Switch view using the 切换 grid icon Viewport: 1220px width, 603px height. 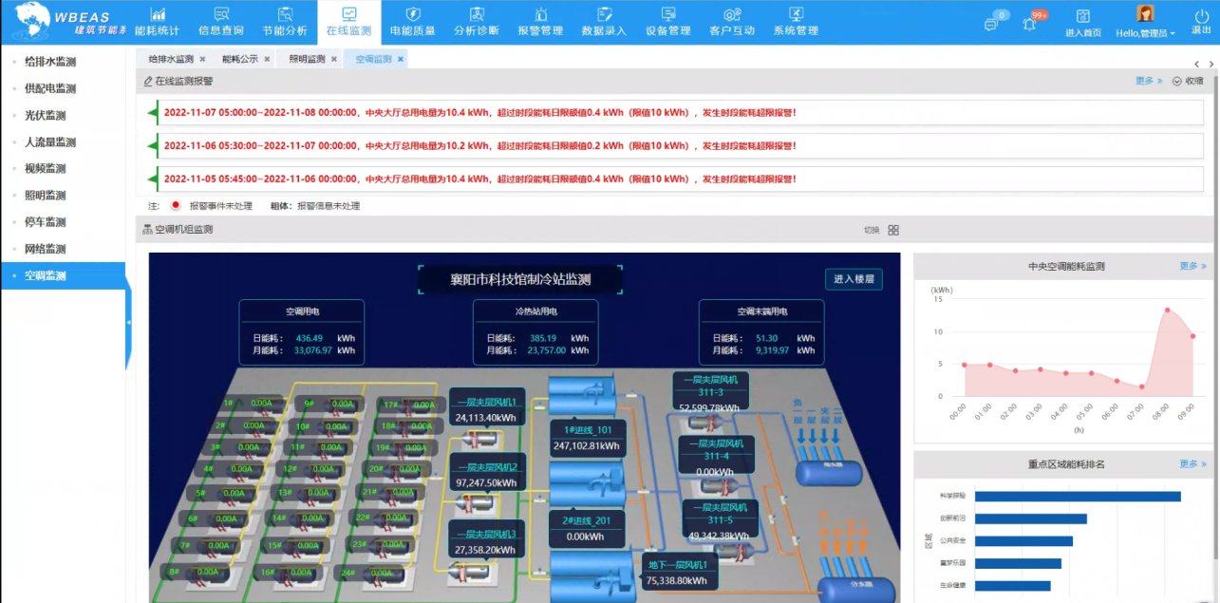pyautogui.click(x=893, y=230)
